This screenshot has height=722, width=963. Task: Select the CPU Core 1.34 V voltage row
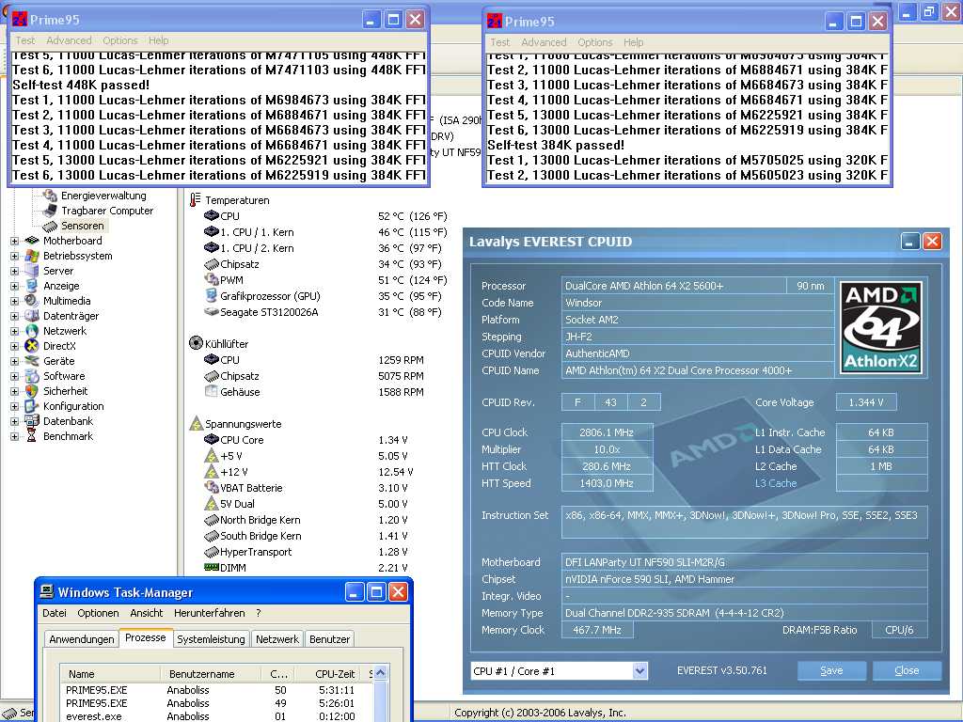pos(306,440)
